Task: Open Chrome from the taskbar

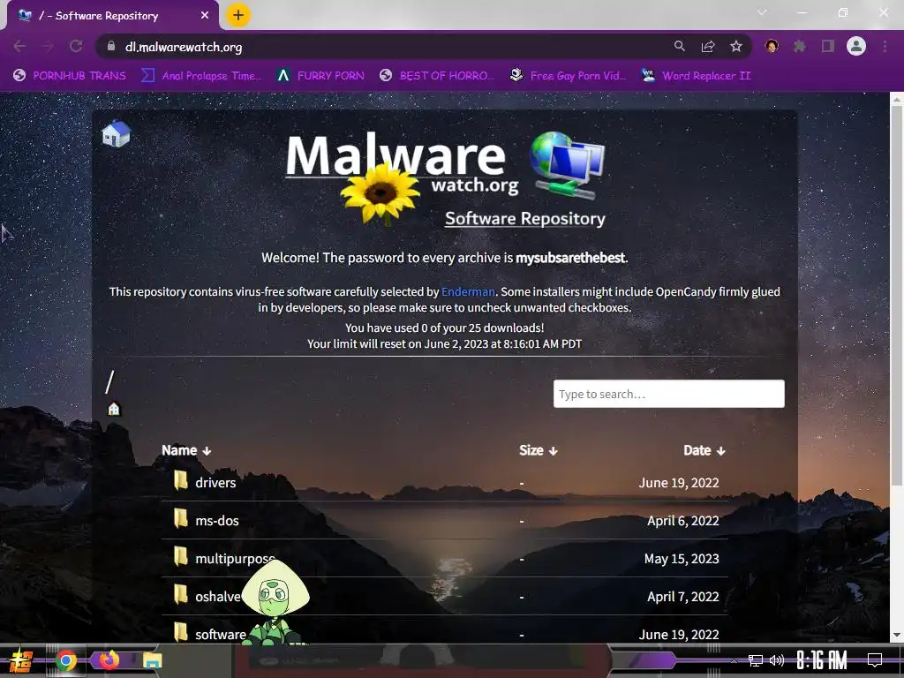Action: pyautogui.click(x=66, y=660)
